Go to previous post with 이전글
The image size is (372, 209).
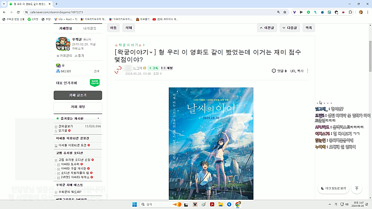click(x=267, y=28)
